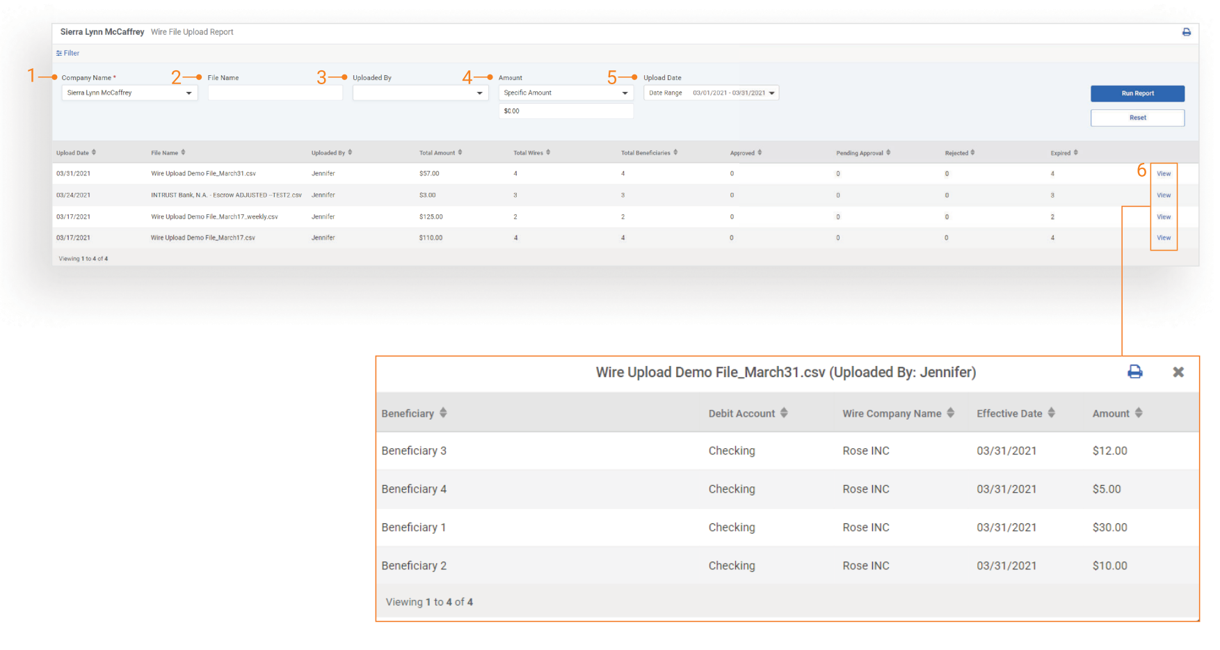Sort the popup Amount column
The width and height of the screenshot is (1220, 650).
tap(1116, 413)
